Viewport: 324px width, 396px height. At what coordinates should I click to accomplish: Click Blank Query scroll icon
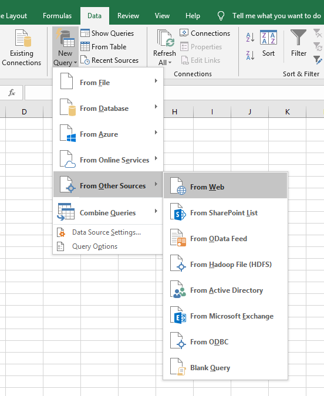178,367
